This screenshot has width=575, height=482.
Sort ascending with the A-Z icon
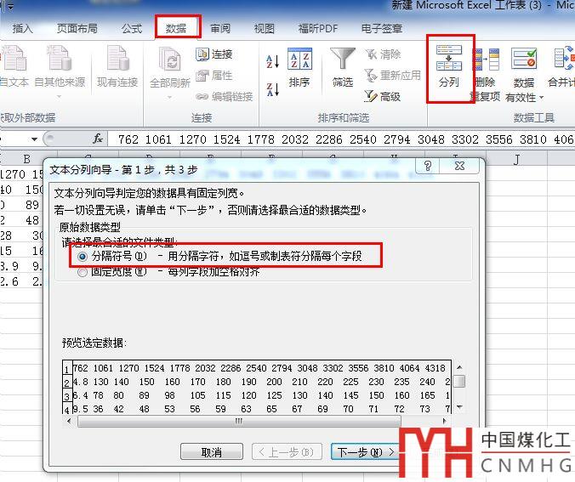coord(273,61)
